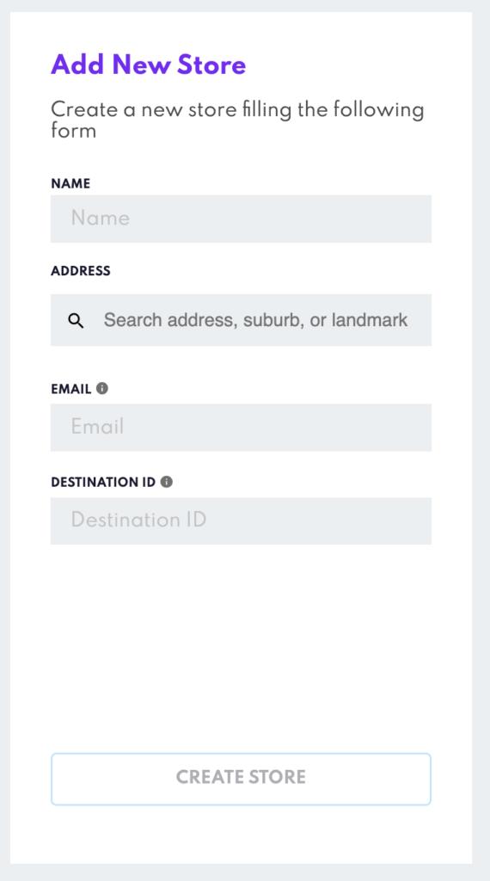Viewport: 490px width, 881px height.
Task: Click the Create Store button
Action: click(x=241, y=779)
